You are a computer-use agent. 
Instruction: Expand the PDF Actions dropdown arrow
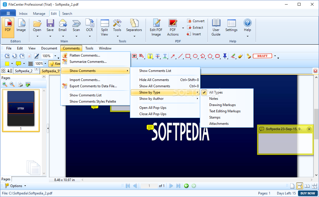(x=183, y=28)
